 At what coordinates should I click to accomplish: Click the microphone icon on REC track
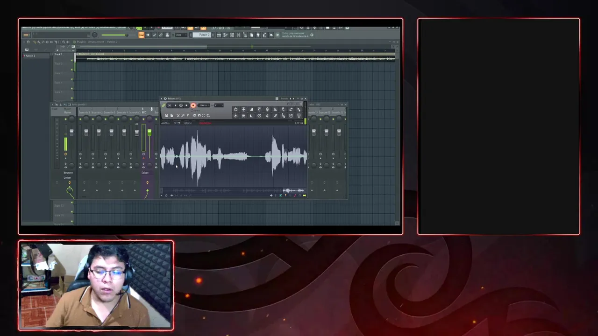(x=151, y=109)
